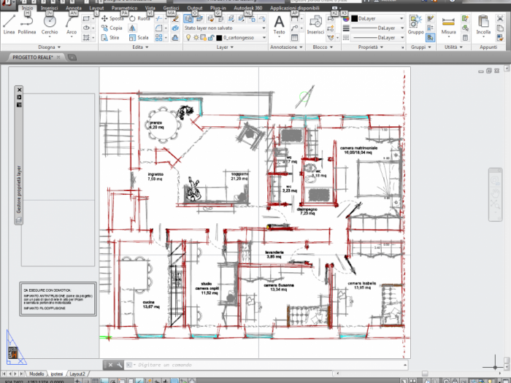Click the Inserisci block icon
Viewport: 511px width, 383px height.
(x=315, y=24)
